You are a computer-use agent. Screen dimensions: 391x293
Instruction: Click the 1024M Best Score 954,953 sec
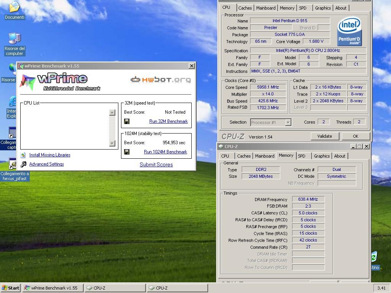(x=174, y=143)
